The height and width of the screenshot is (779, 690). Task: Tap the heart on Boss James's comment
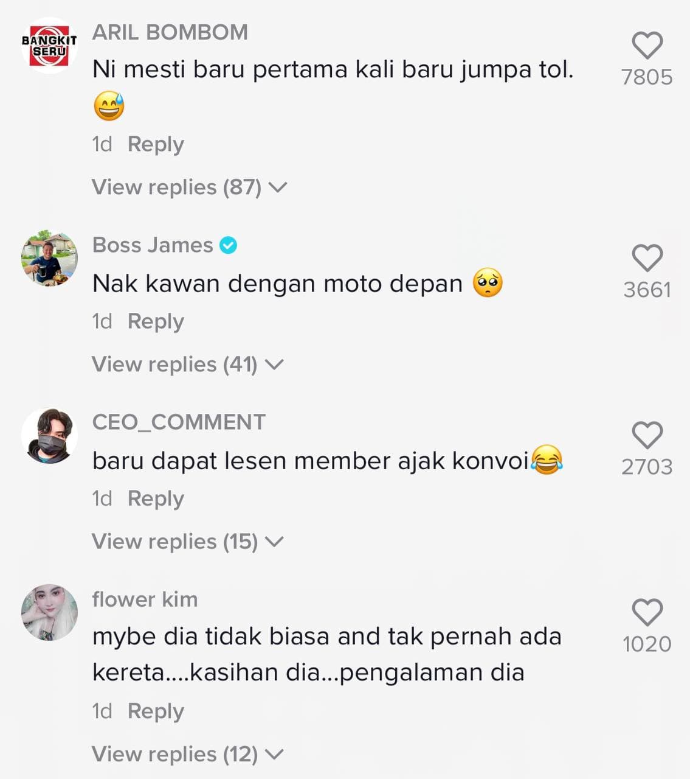(647, 258)
